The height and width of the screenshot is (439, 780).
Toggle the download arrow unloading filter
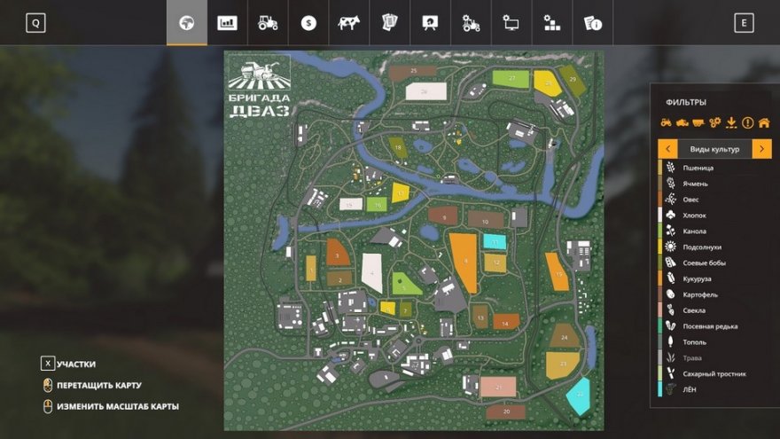(731, 123)
